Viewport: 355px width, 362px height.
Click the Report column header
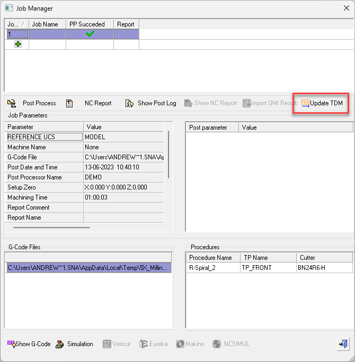click(126, 24)
